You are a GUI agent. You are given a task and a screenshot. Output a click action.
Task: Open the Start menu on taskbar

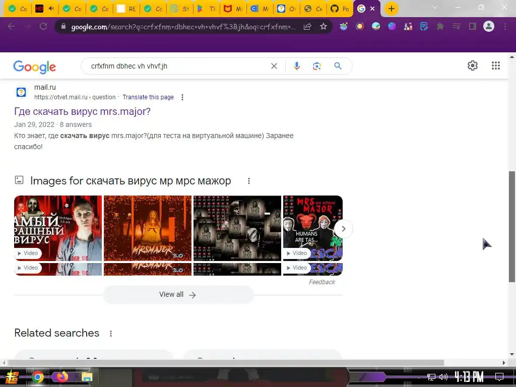pos(12,377)
